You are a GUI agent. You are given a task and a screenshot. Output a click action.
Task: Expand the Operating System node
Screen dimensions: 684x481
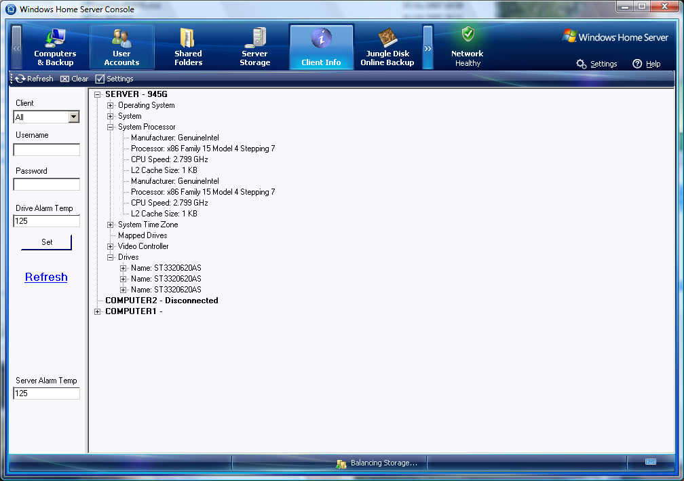[x=111, y=105]
